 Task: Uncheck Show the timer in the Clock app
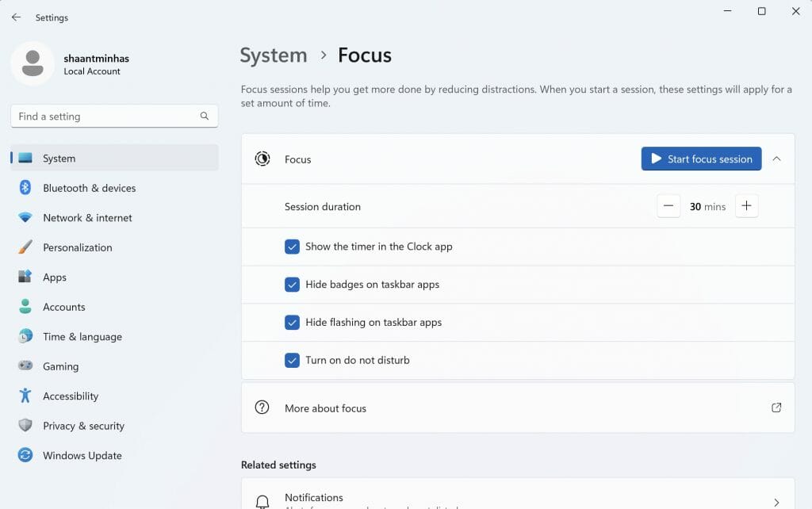pos(293,247)
